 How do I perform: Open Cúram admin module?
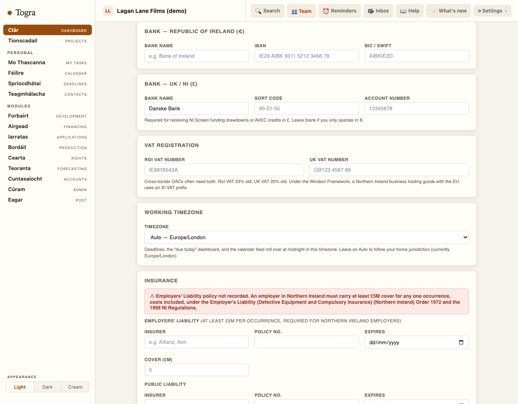[47, 189]
